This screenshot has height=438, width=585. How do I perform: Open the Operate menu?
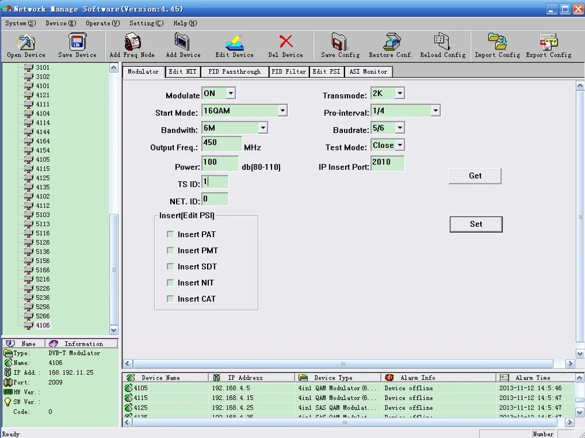tap(102, 23)
